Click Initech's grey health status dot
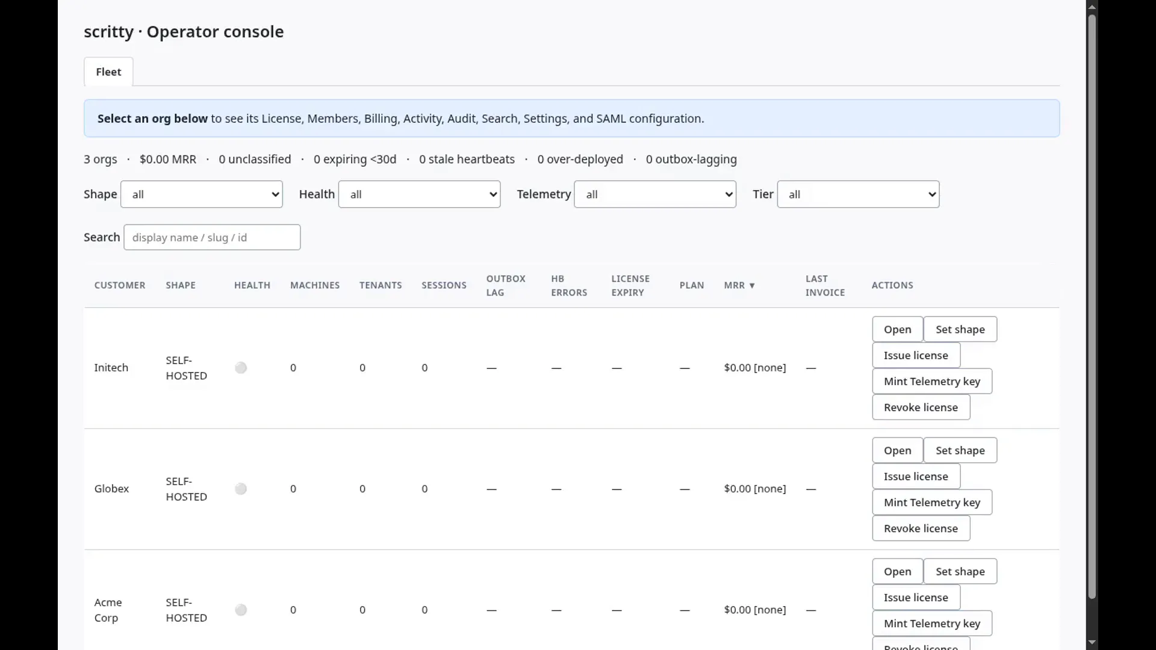The height and width of the screenshot is (650, 1156). click(x=241, y=368)
